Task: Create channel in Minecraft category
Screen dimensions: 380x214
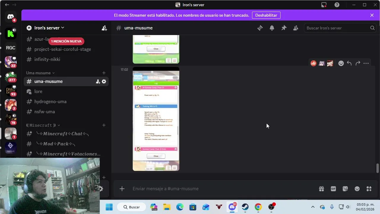Action: [x=104, y=125]
